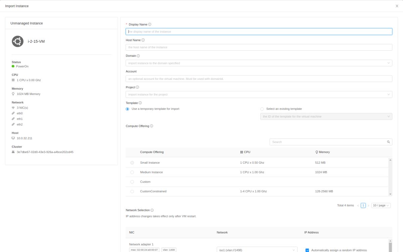The width and height of the screenshot is (403, 252).
Task: Click the Display Name info icon
Action: 150,24
